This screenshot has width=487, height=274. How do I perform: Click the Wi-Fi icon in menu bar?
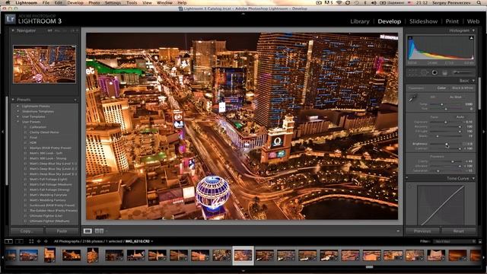(x=339, y=3)
